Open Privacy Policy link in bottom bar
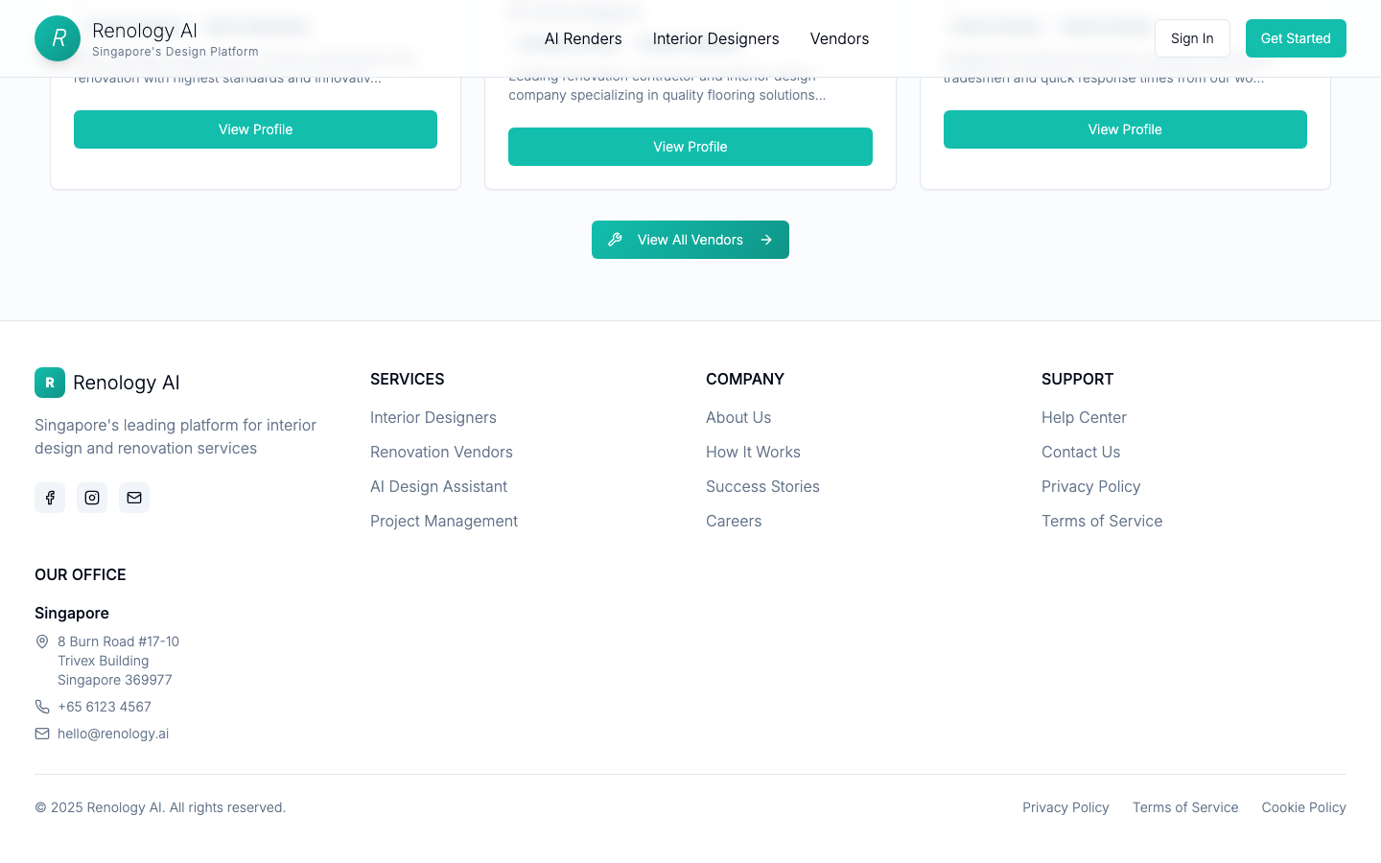This screenshot has width=1381, height=863. [x=1065, y=807]
